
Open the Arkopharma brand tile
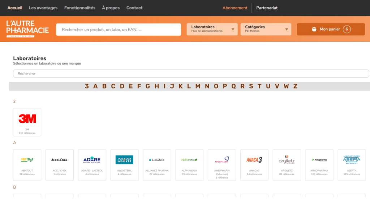[319, 160]
